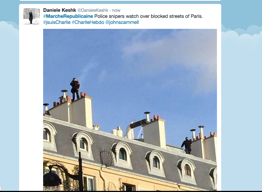Image resolution: width=262 pixels, height=192 pixels.
Task: Expand the attached Paris rooftop photo
Action: point(130,110)
